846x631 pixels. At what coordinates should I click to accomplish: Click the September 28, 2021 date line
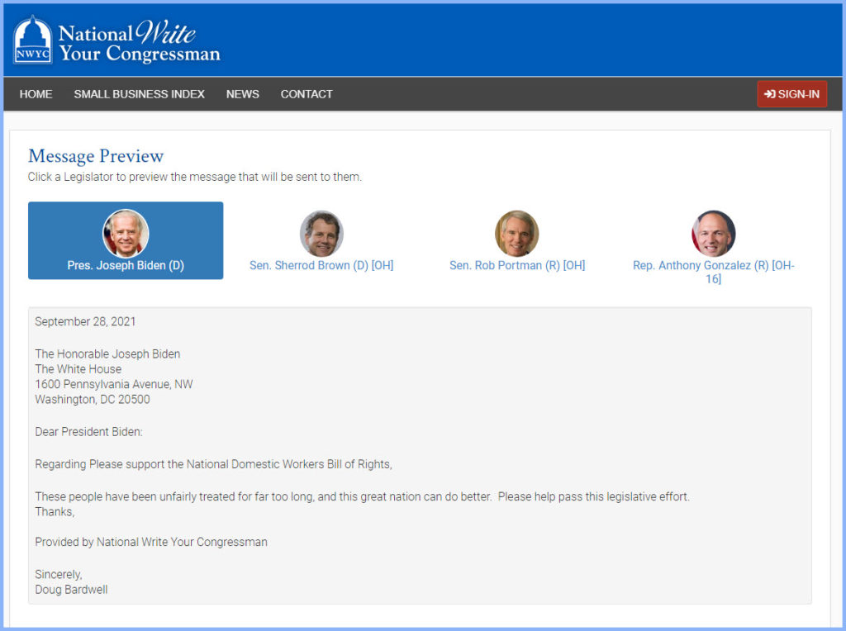tap(85, 322)
